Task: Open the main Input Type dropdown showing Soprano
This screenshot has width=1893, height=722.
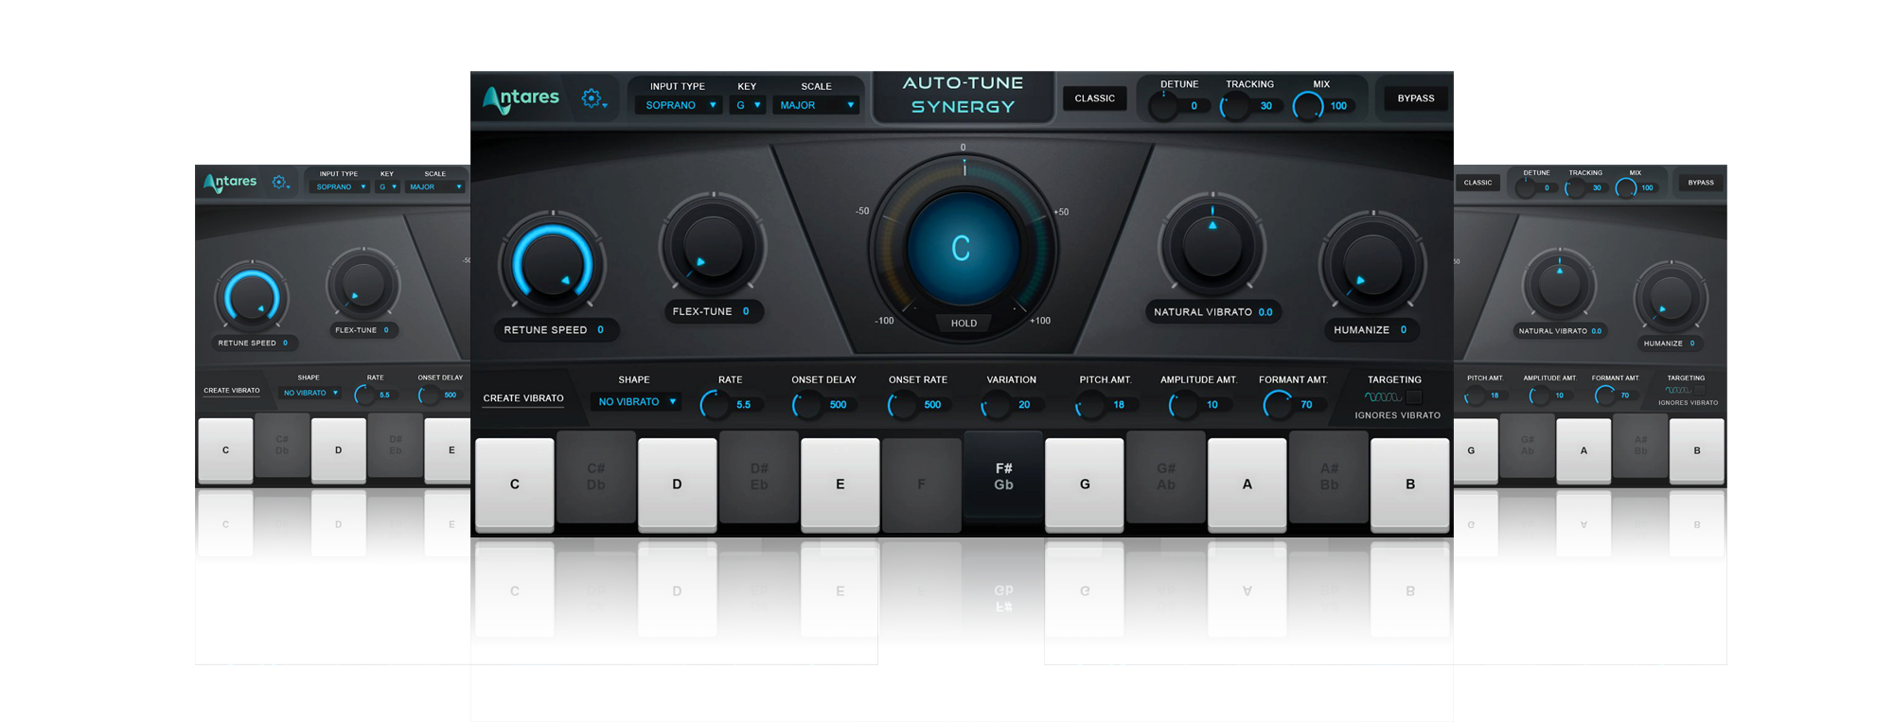Action: [678, 106]
